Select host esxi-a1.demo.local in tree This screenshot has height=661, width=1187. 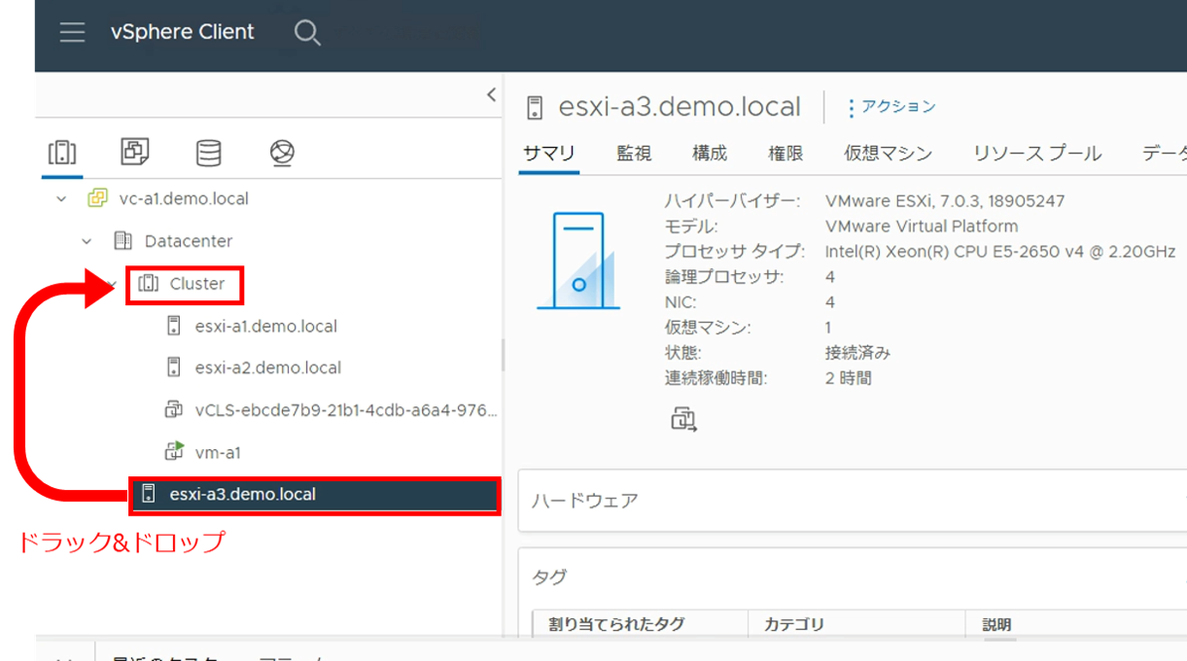[x=266, y=326]
